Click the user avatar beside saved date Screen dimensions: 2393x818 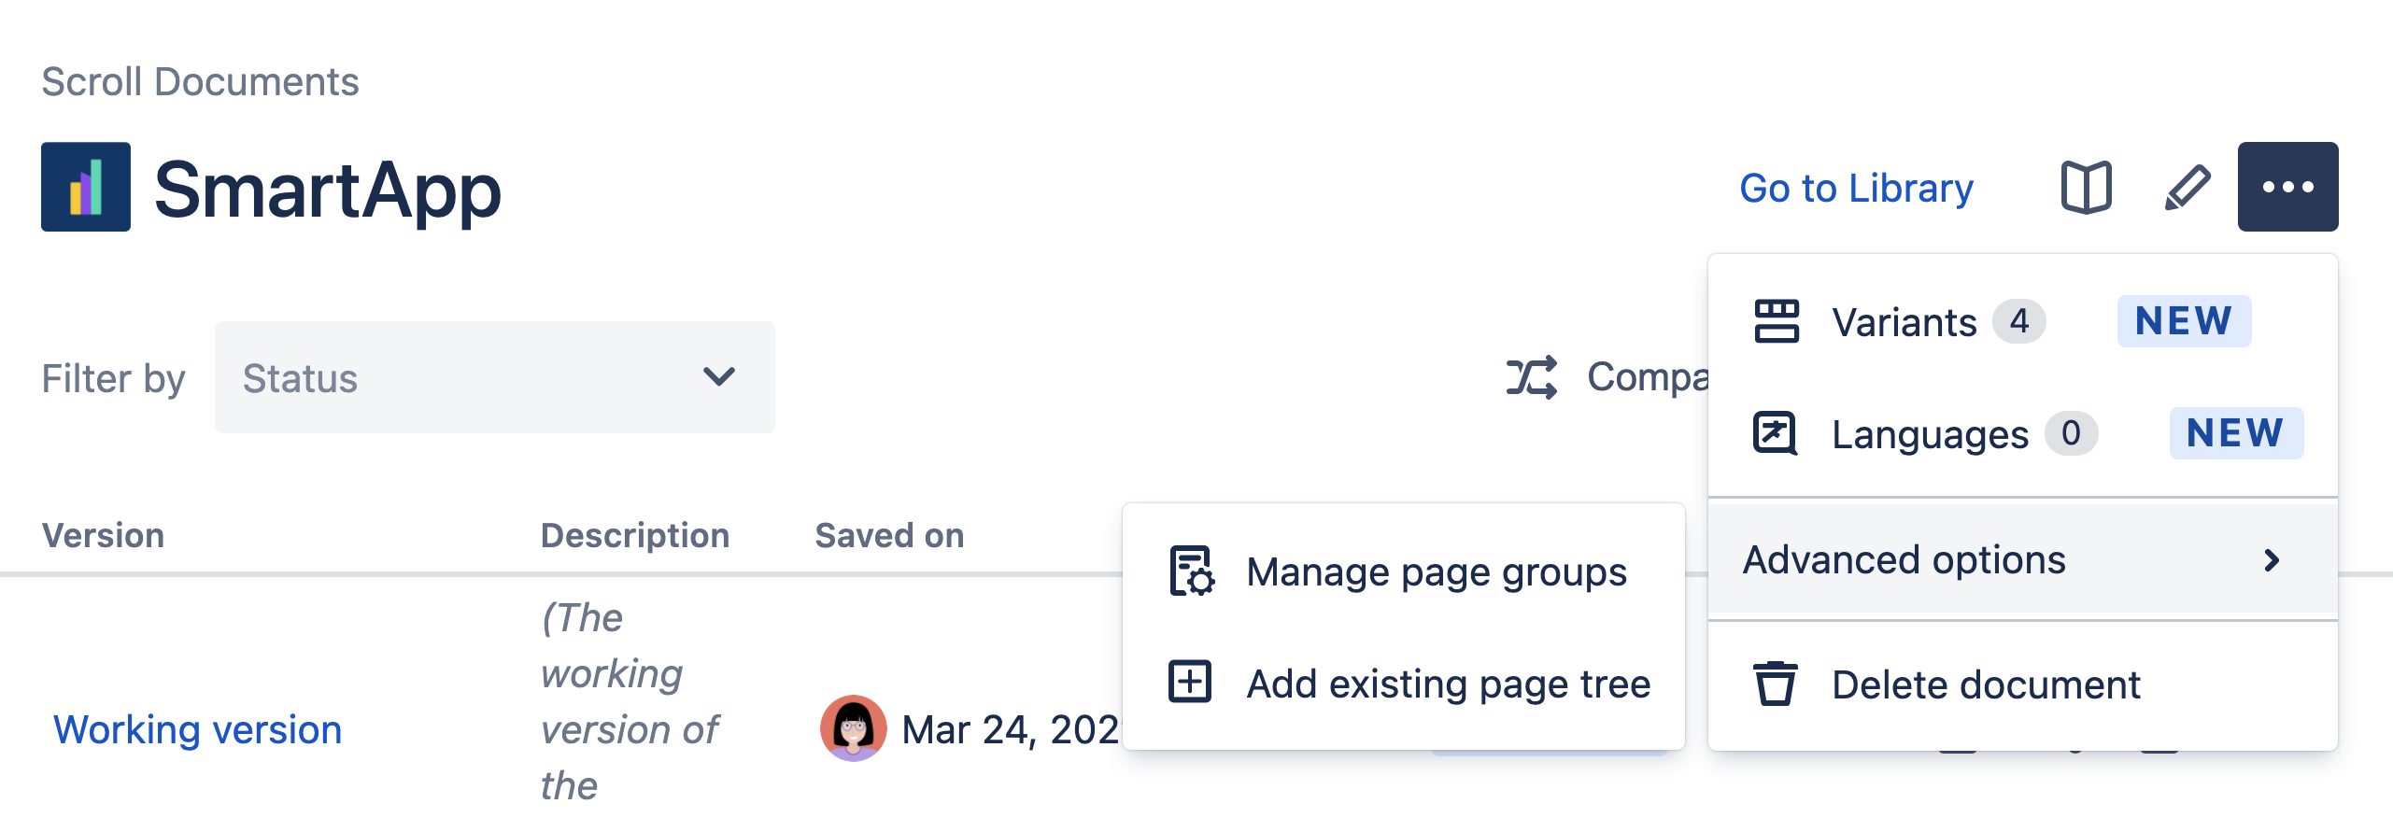(853, 728)
